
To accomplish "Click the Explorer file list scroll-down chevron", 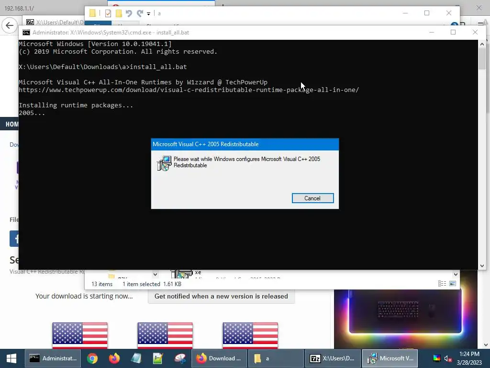I will (456, 275).
